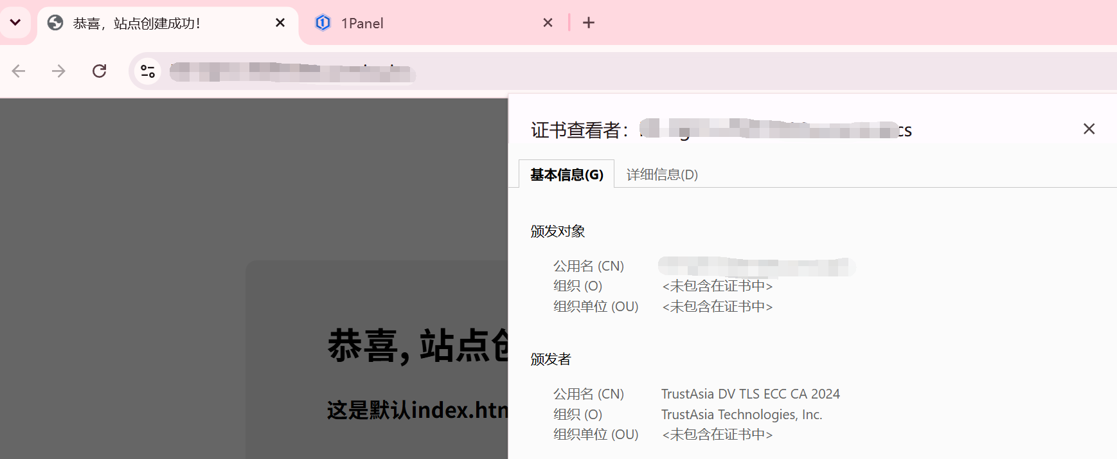Close the 1Panel tab
The width and height of the screenshot is (1117, 459).
[x=548, y=23]
